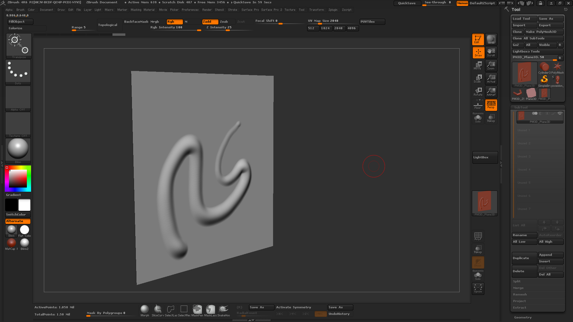This screenshot has width=573, height=322.
Task: Open the Material menu
Action: pyautogui.click(x=149, y=10)
